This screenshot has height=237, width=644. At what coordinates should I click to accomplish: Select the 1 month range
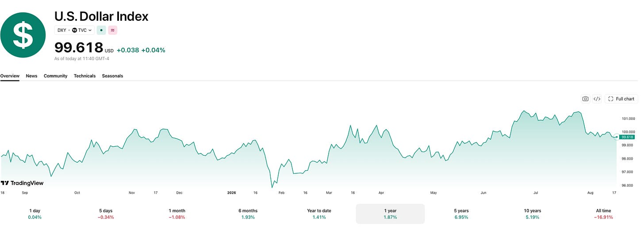pyautogui.click(x=177, y=214)
